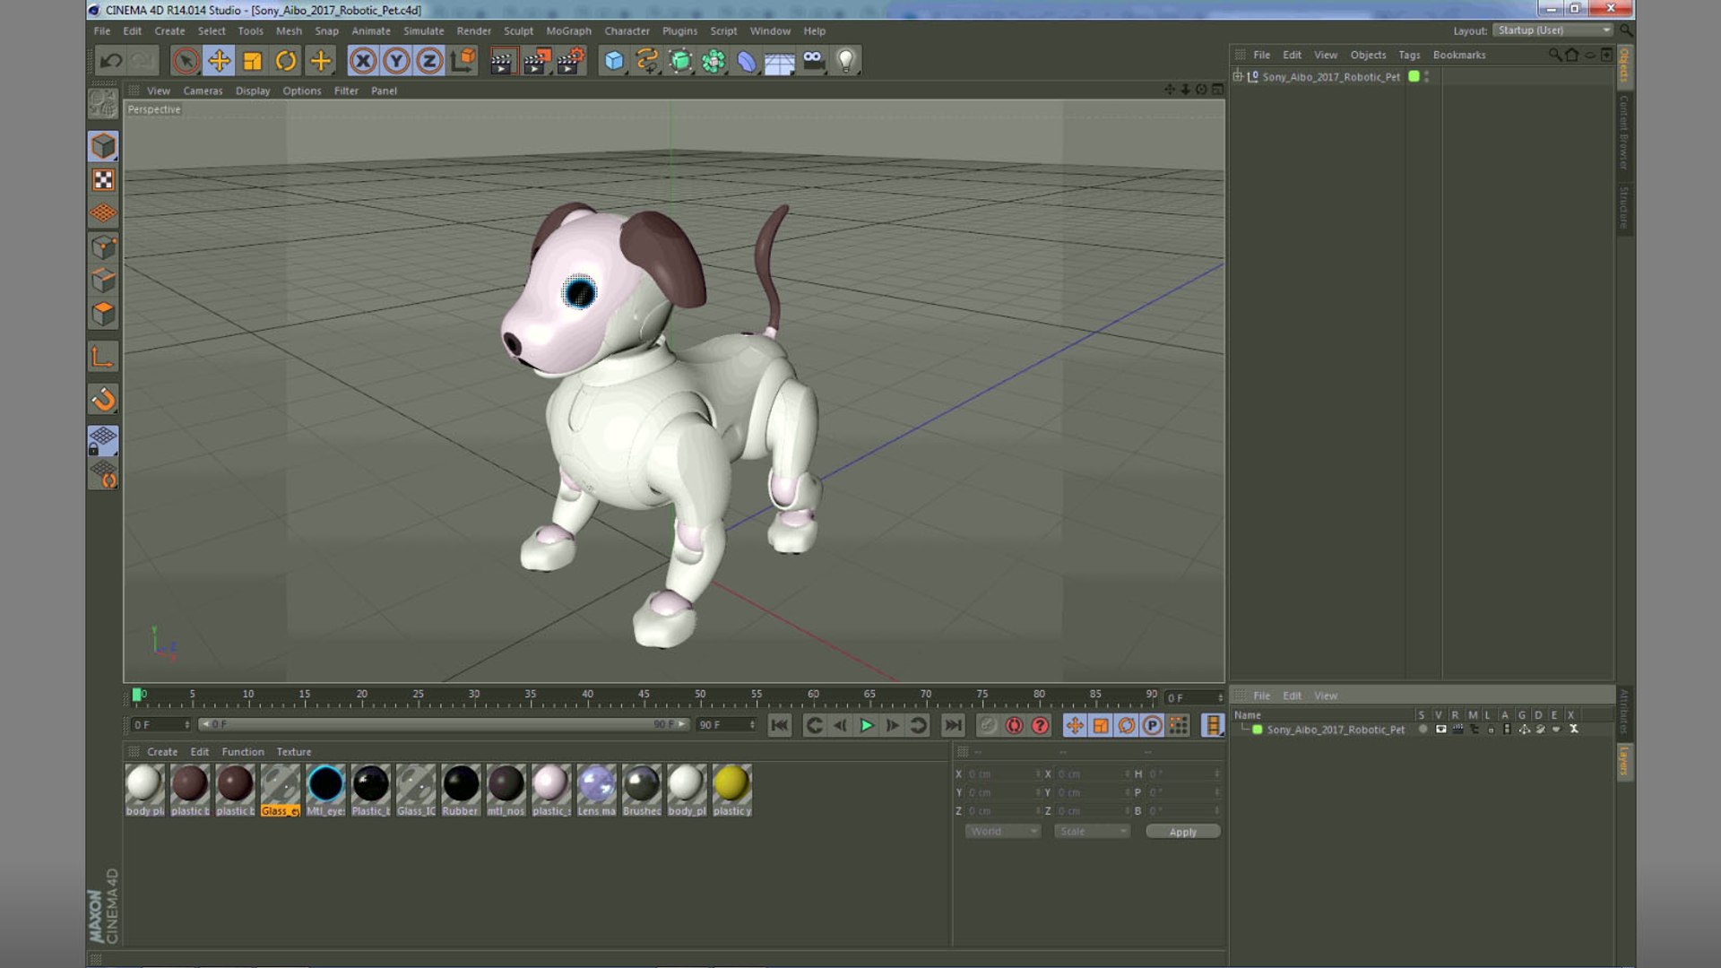Open Layout Startup dropdown
The width and height of the screenshot is (1721, 968).
[1553, 30]
